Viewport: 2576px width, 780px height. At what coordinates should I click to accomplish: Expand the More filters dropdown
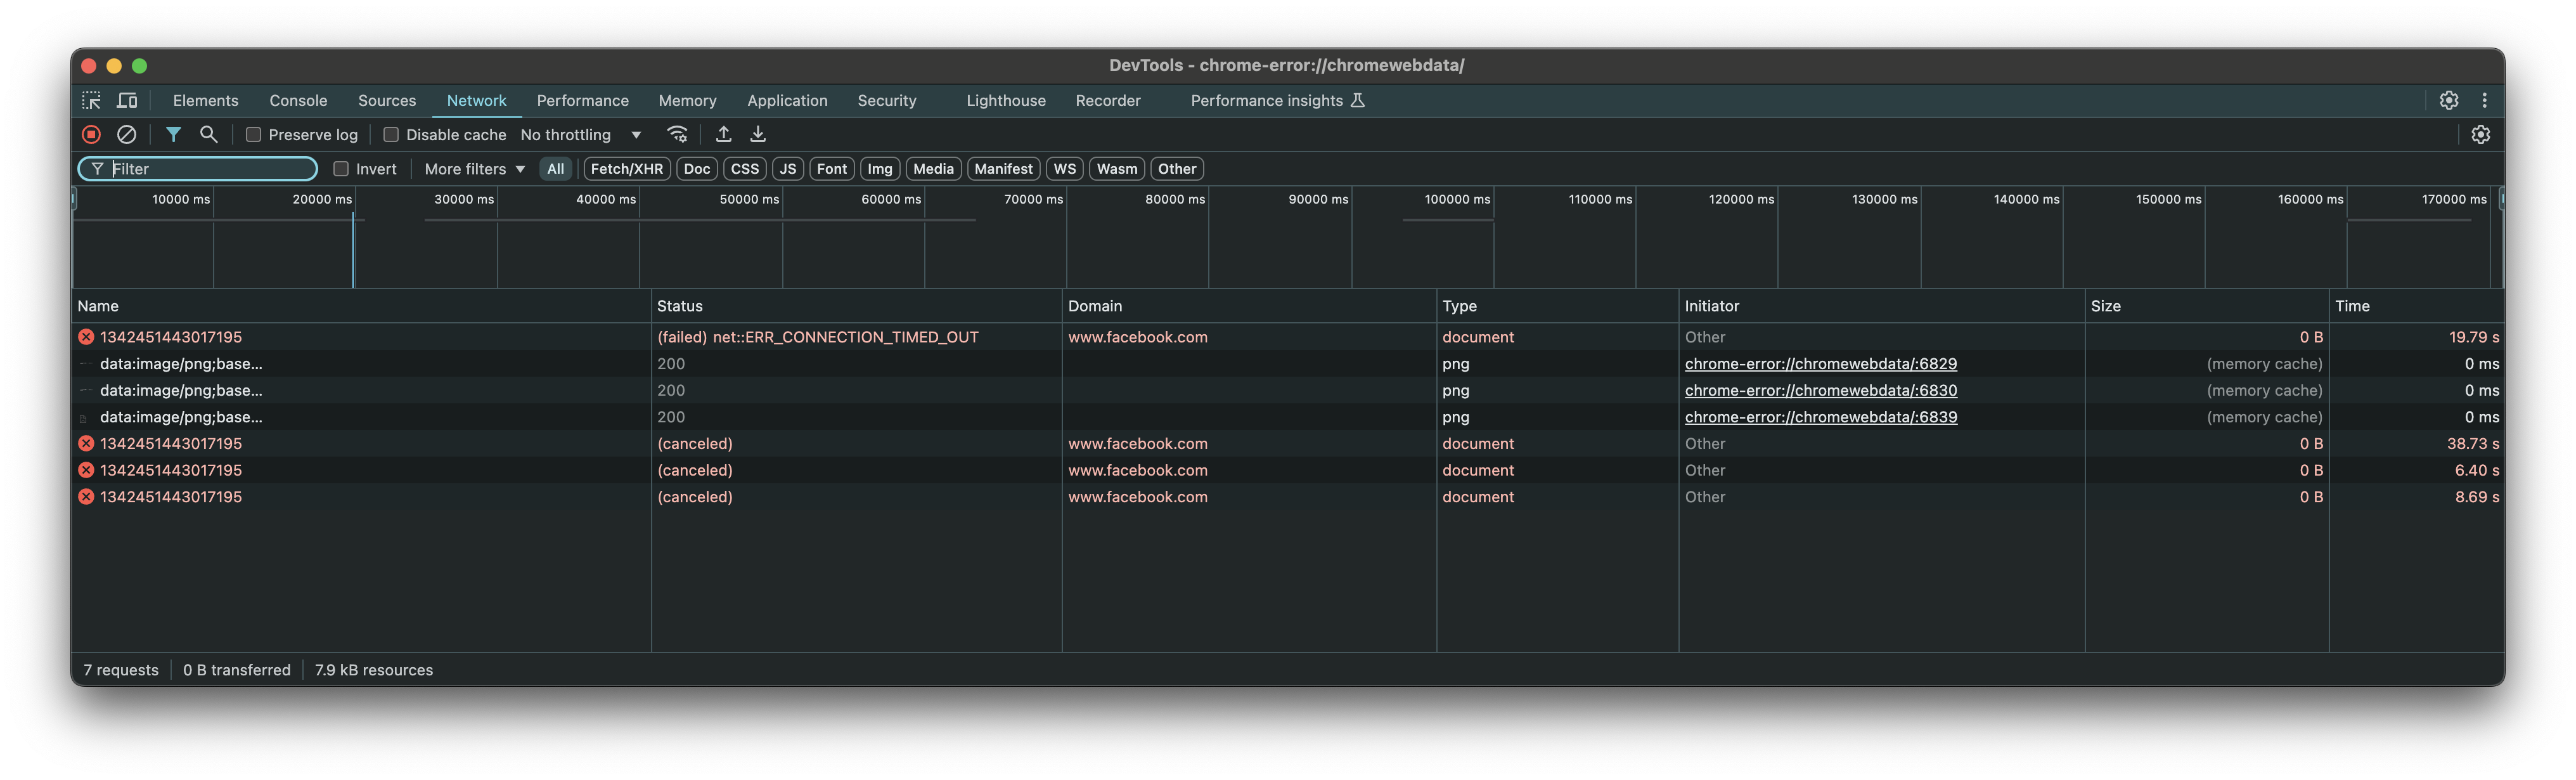(474, 169)
